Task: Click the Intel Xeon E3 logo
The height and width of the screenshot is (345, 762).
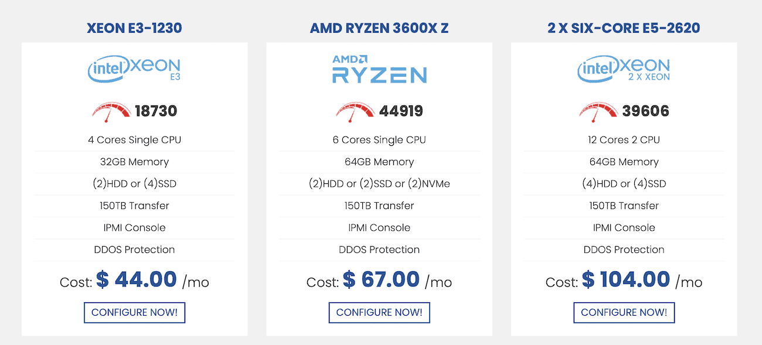Action: tap(134, 69)
